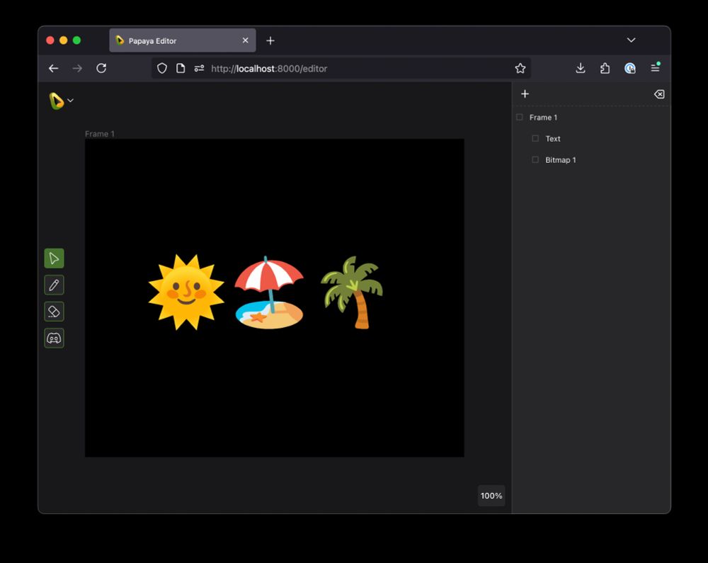Select the pencil drawing tool
The height and width of the screenshot is (563, 708).
[x=55, y=285]
